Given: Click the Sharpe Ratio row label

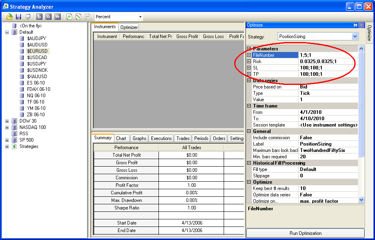Looking at the screenshot, I should point(126,208).
